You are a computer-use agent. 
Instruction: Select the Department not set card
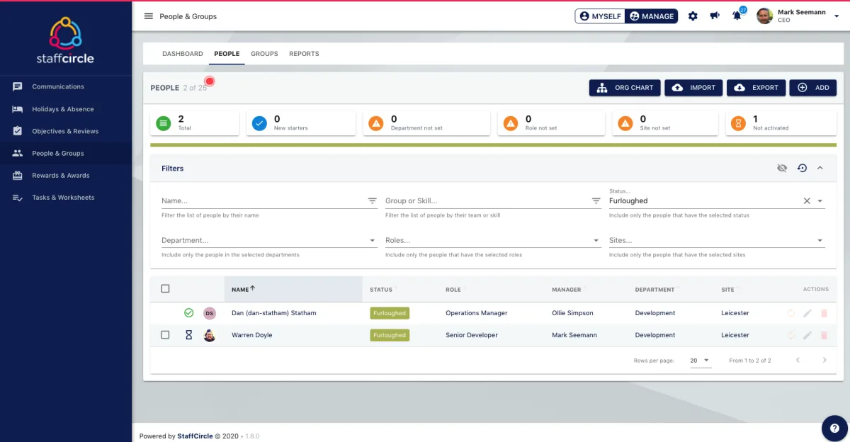click(426, 123)
